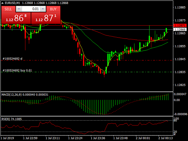Select the RSI(8) 74.1085 indicator label

12,119
